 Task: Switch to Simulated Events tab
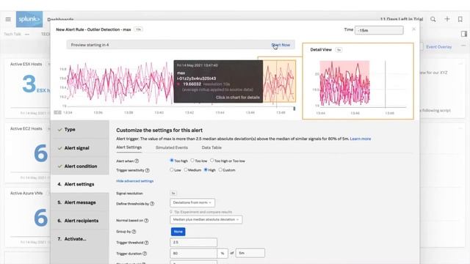coord(172,147)
